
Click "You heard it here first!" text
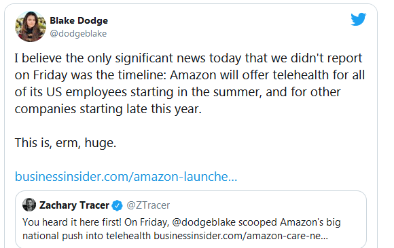pos(72,222)
